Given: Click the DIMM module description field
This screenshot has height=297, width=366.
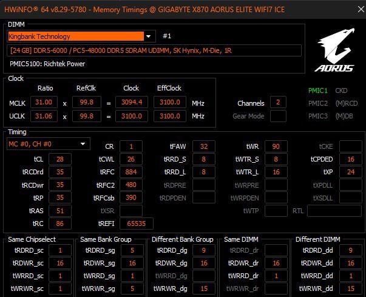Looking at the screenshot, I should 154,51.
